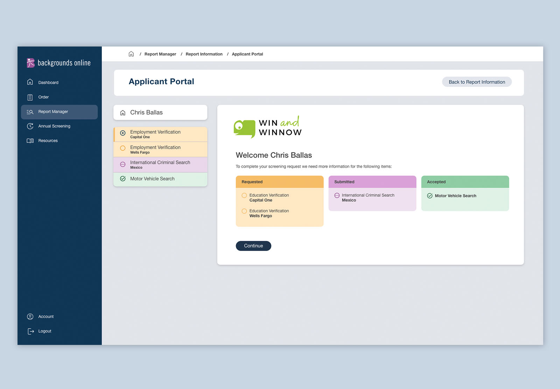Select the Employment Verification Wells Fargo circle

123,148
